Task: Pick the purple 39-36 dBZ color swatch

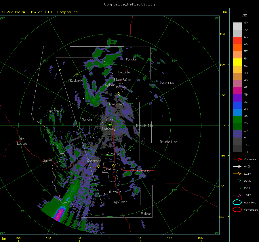Action: click(x=237, y=98)
